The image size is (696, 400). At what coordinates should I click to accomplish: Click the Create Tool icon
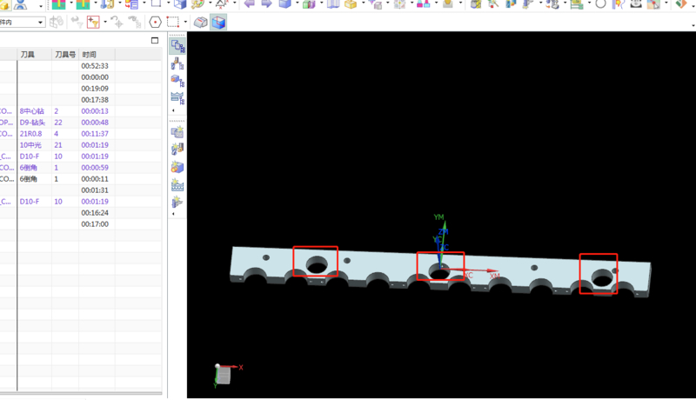click(177, 150)
